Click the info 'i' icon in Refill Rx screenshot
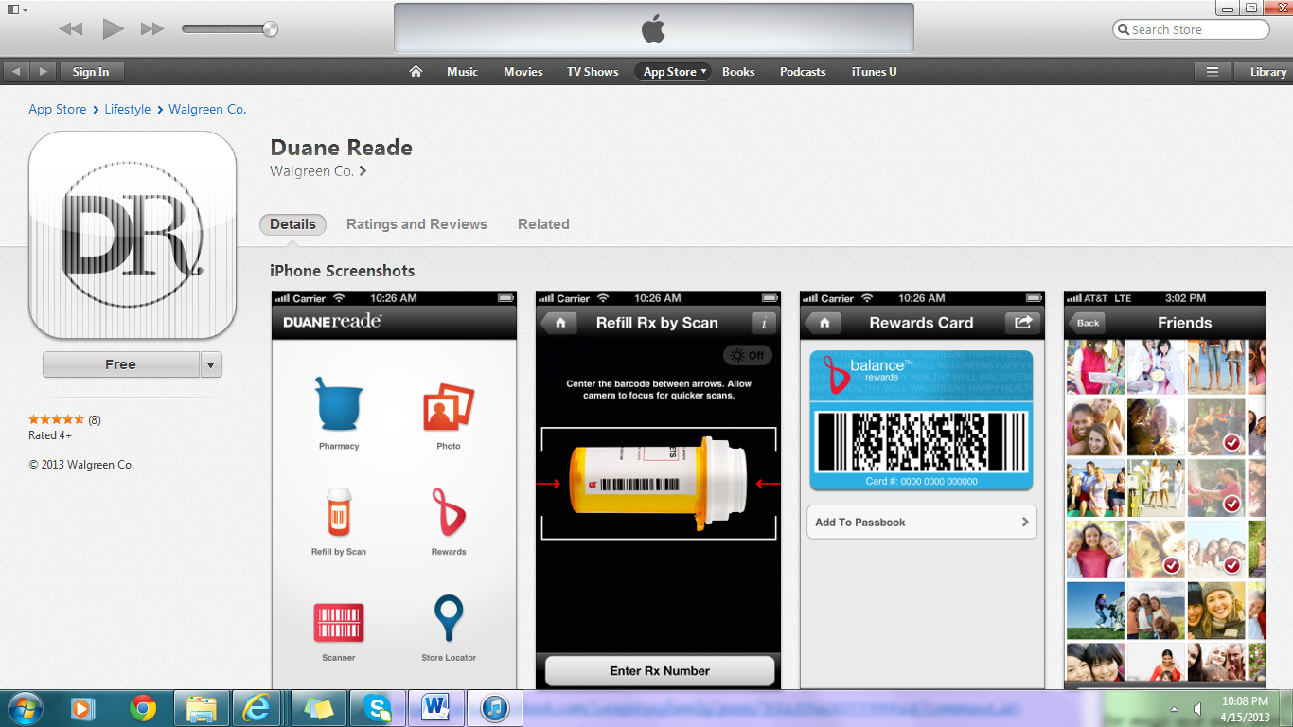Screen dimensions: 1293x727 (x=764, y=323)
